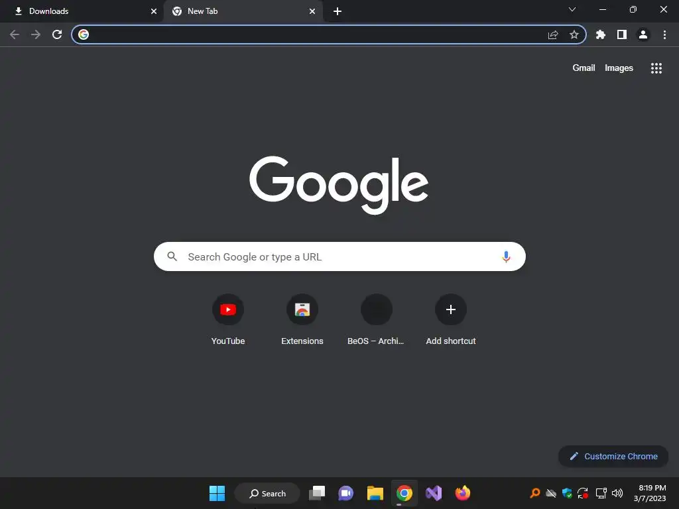Open the volume speaker tray icon
679x509 pixels.
[617, 493]
